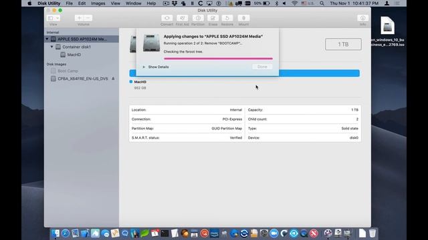Open the Help menu
The image size is (428, 240).
tap(151, 3)
